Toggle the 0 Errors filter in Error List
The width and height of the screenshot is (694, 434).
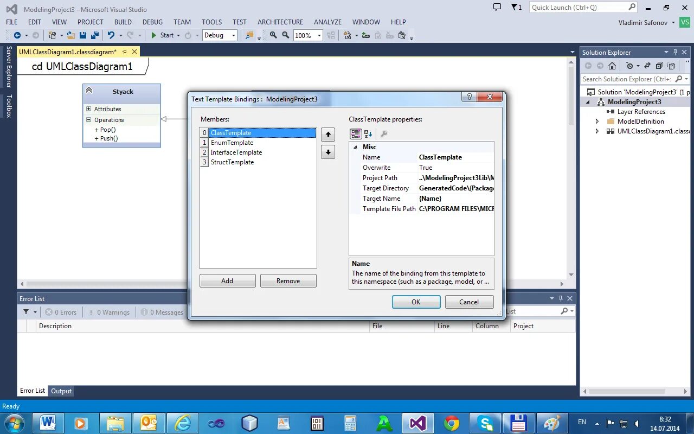pyautogui.click(x=61, y=312)
